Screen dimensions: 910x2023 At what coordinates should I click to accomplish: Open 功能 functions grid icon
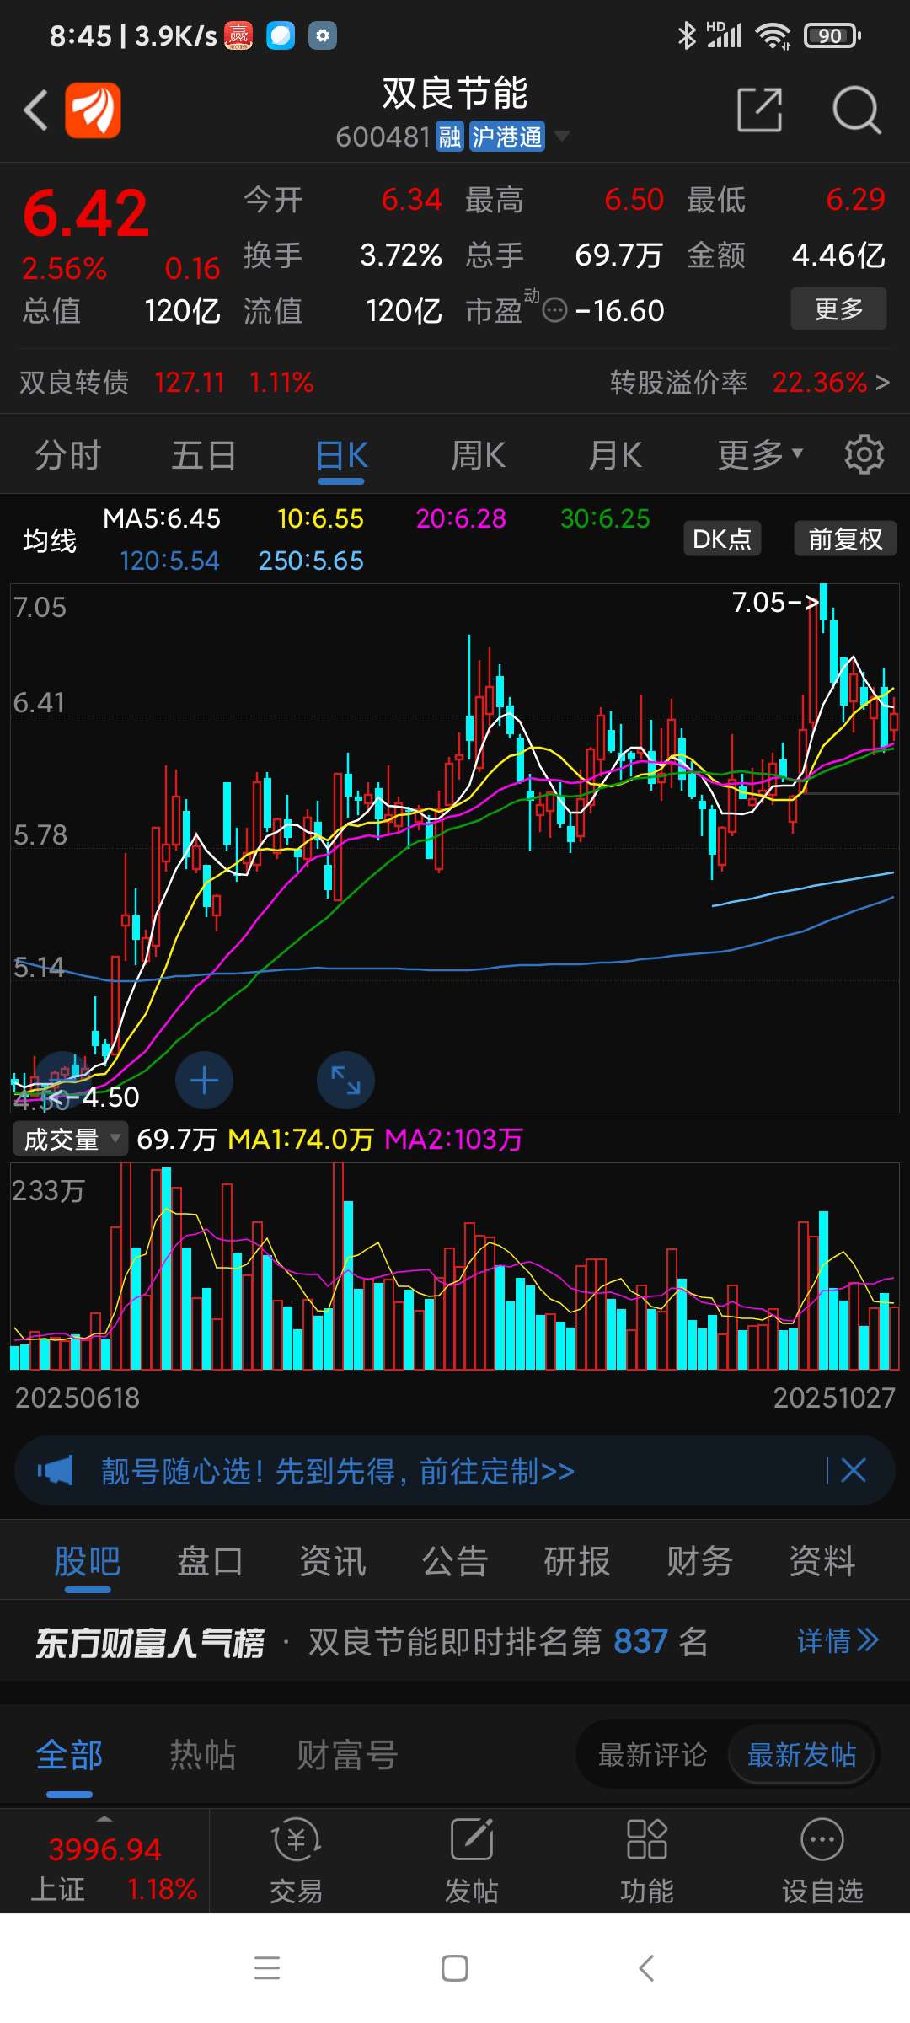[646, 1860]
